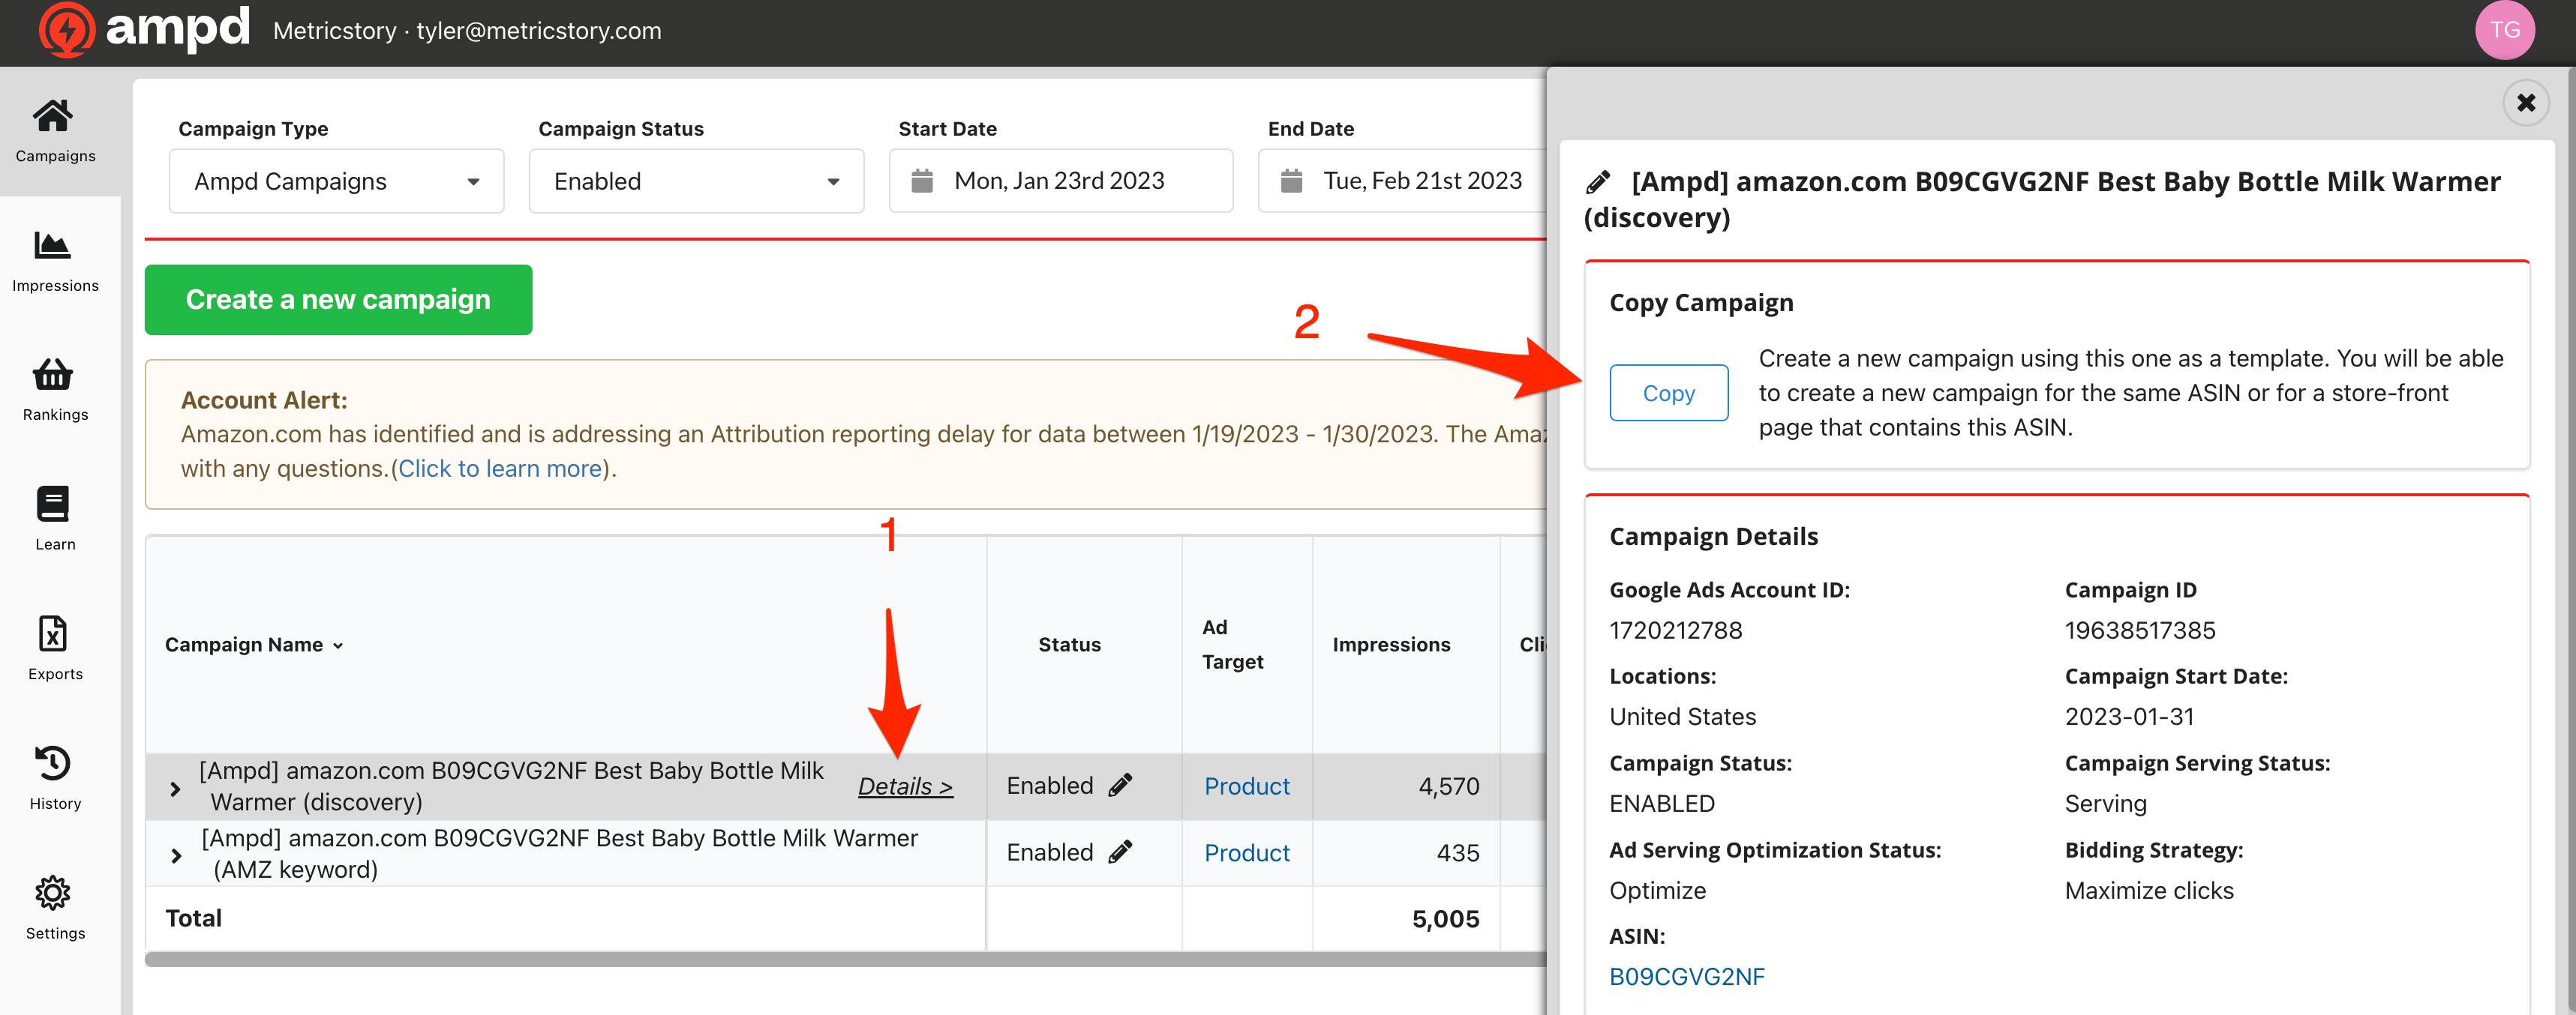Click the Copy campaign button
Screen dimensions: 2576x1015
coord(1668,393)
